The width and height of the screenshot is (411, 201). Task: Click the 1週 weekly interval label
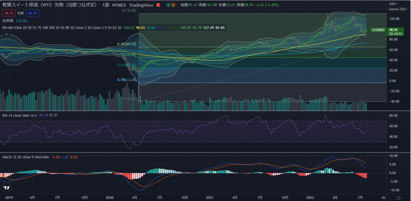(105, 5)
